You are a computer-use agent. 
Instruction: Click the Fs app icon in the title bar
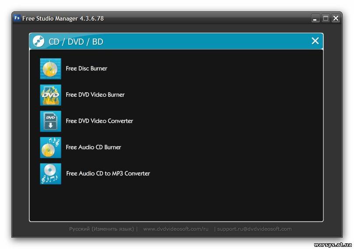pyautogui.click(x=17, y=18)
